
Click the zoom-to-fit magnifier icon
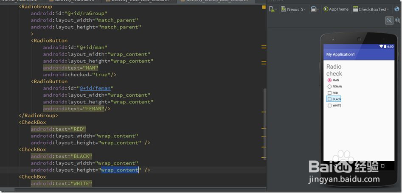[389, 20]
